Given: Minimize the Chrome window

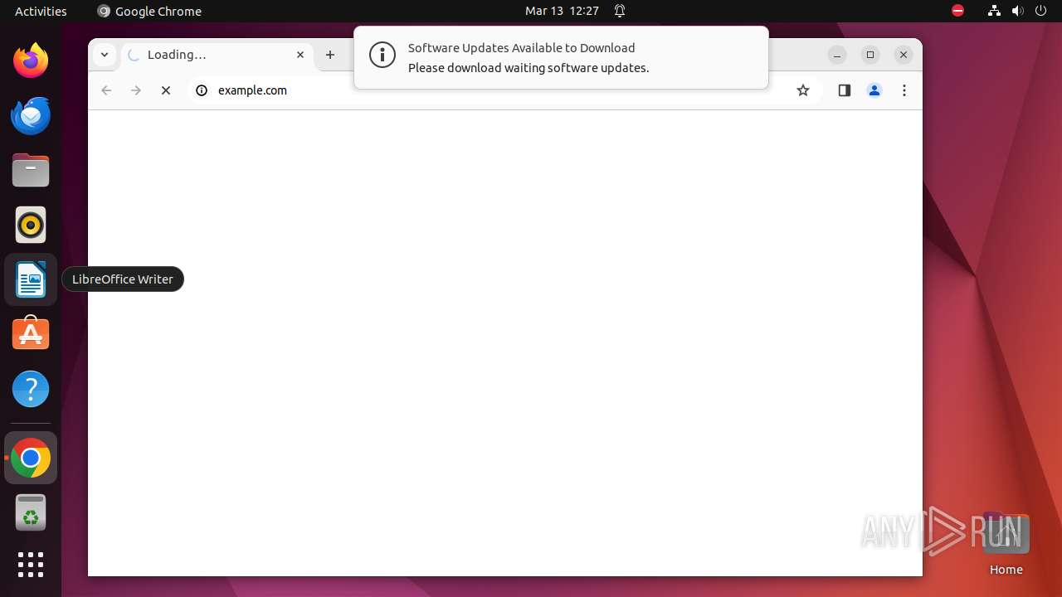Looking at the screenshot, I should 837,55.
